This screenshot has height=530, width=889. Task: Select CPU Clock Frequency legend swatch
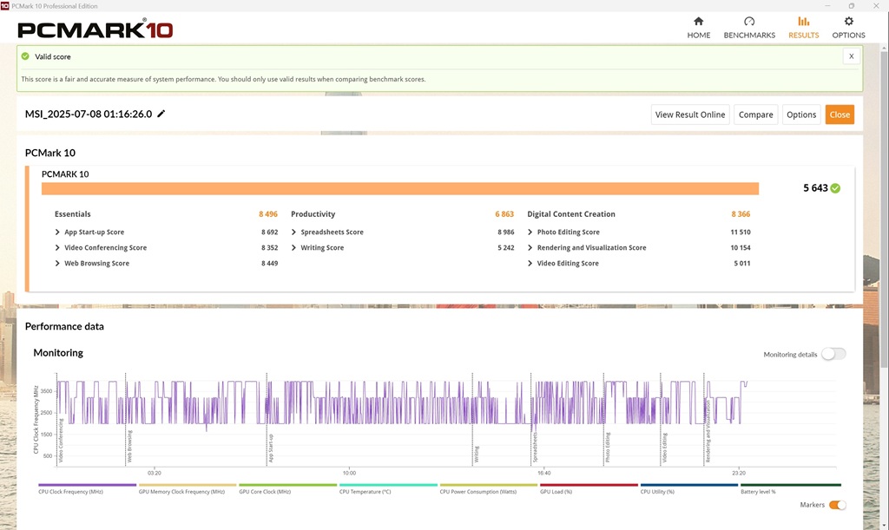pyautogui.click(x=88, y=485)
